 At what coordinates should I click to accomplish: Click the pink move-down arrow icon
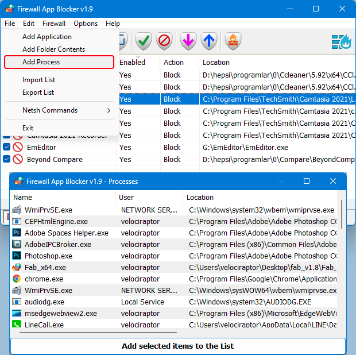pyautogui.click(x=188, y=41)
